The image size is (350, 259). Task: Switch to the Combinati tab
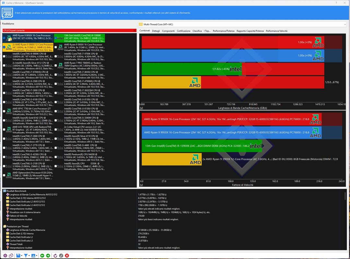(145, 31)
